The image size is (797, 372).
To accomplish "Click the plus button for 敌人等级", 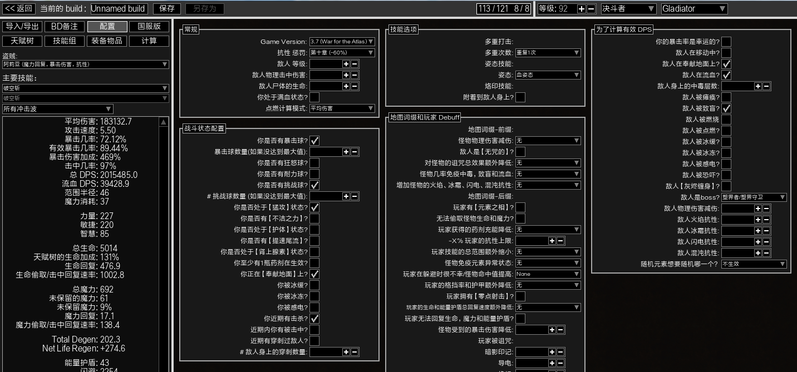I will (346, 64).
